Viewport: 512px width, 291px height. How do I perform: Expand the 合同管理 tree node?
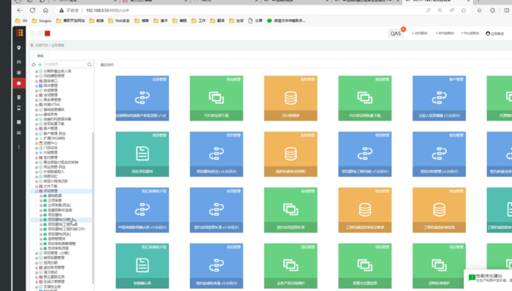coord(37,95)
